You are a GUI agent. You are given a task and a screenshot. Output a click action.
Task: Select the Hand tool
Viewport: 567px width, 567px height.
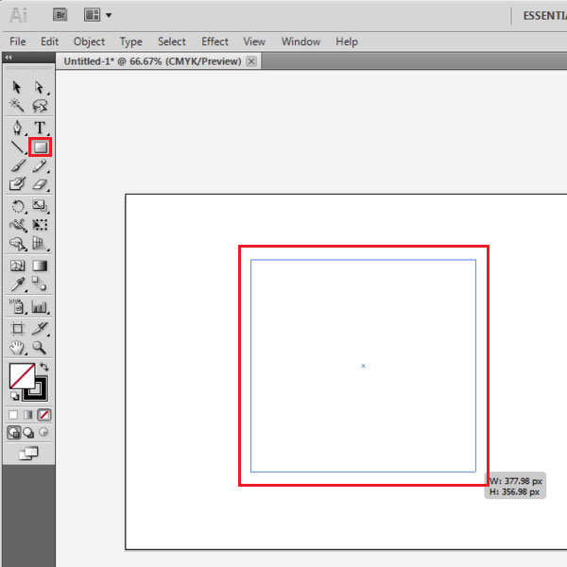pyautogui.click(x=17, y=348)
